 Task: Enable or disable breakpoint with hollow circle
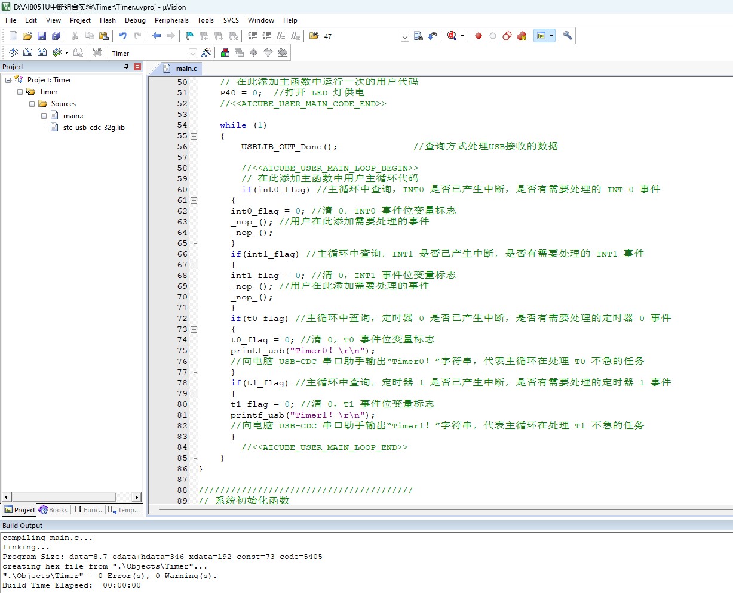[x=493, y=36]
